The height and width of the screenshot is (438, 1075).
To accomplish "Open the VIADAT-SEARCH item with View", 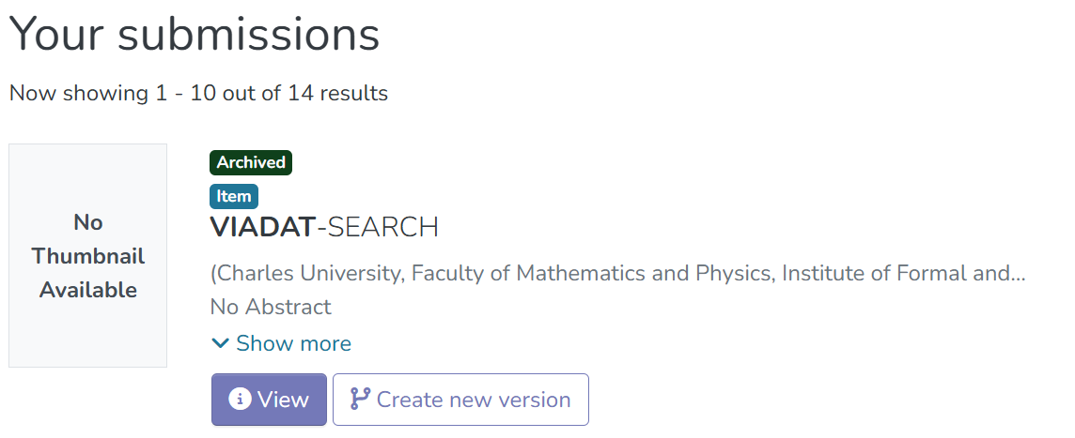I will point(269,399).
